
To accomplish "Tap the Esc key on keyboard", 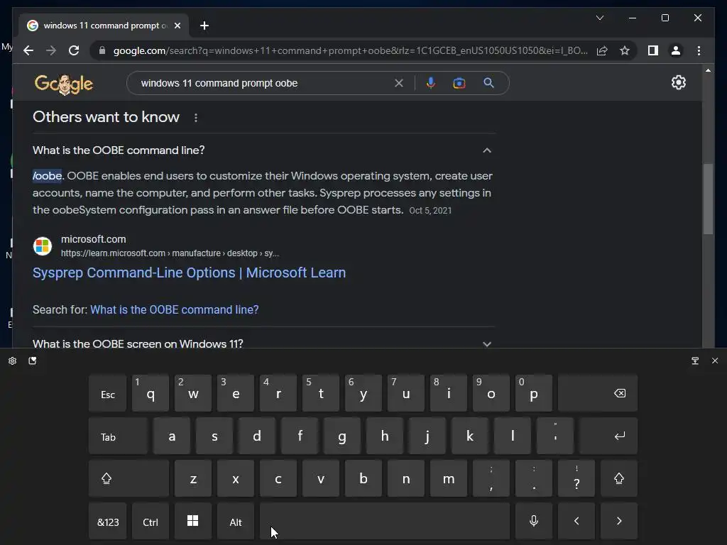I will [x=108, y=393].
